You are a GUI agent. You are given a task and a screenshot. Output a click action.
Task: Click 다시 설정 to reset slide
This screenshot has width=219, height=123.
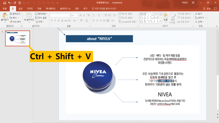click(x=41, y=18)
